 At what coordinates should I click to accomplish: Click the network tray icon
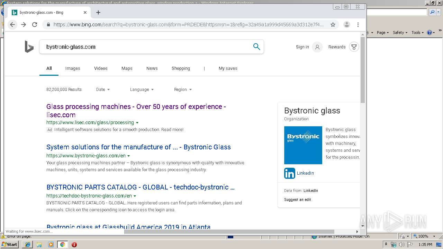coord(394,245)
